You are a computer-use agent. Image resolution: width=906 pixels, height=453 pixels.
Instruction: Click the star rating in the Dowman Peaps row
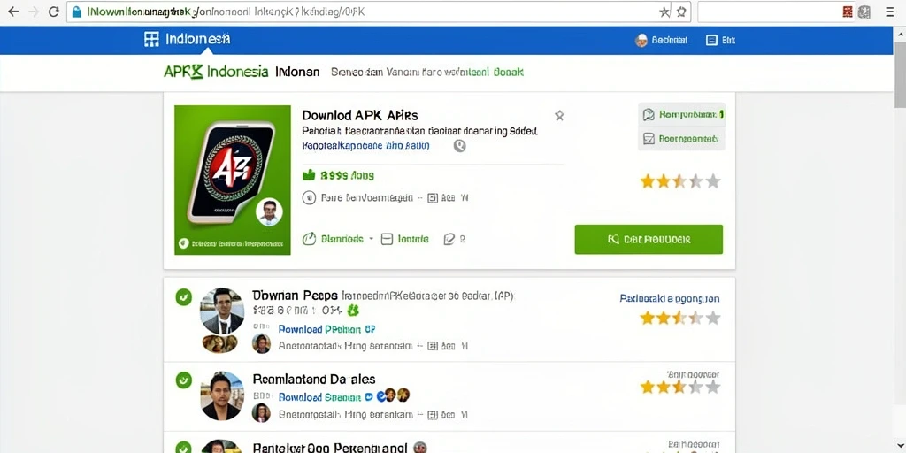680,318
